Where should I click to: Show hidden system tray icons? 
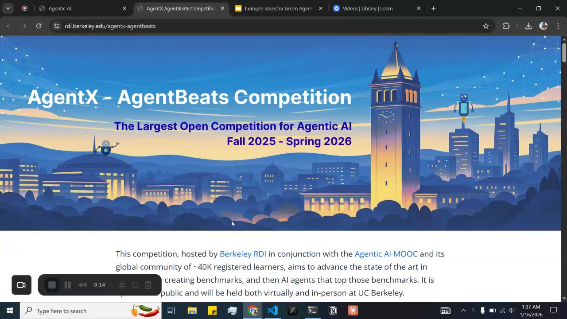coord(463,311)
